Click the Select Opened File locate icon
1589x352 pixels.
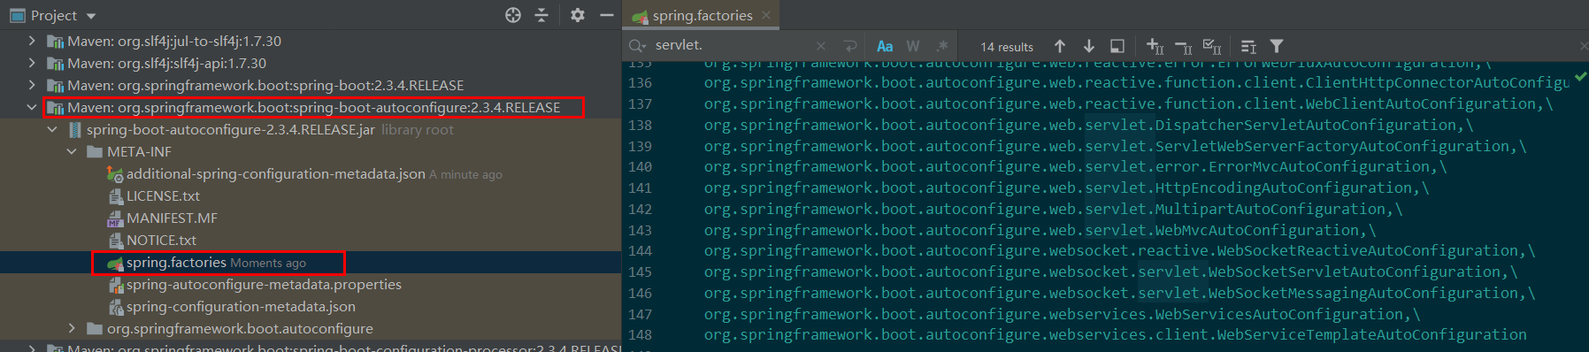513,15
